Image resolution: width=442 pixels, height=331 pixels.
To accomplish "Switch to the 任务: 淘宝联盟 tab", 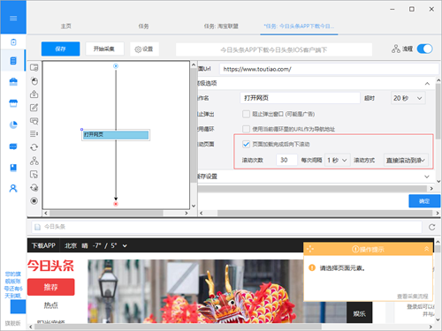I will [x=221, y=26].
